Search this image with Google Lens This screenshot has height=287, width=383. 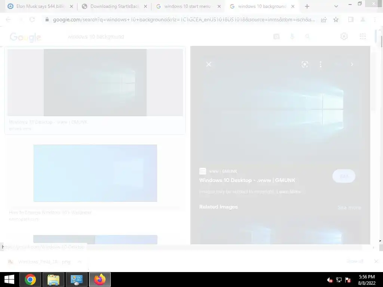(304, 64)
